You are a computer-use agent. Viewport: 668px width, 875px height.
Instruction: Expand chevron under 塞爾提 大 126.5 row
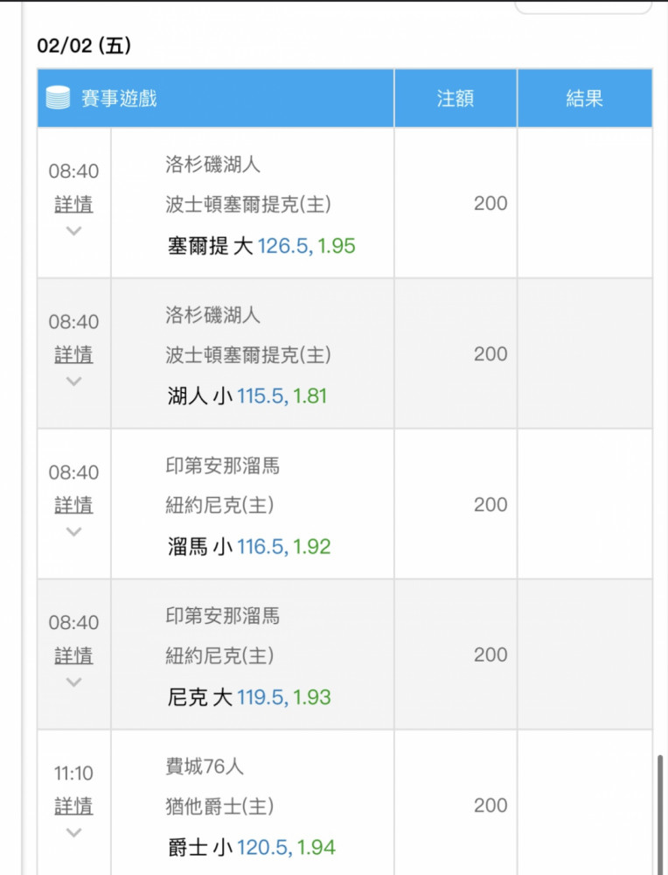73,230
